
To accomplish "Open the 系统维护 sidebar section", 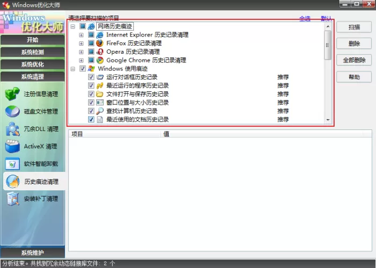I will [x=32, y=252].
